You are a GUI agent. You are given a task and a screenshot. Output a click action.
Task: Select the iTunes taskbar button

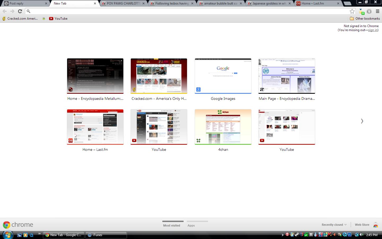tap(106, 235)
